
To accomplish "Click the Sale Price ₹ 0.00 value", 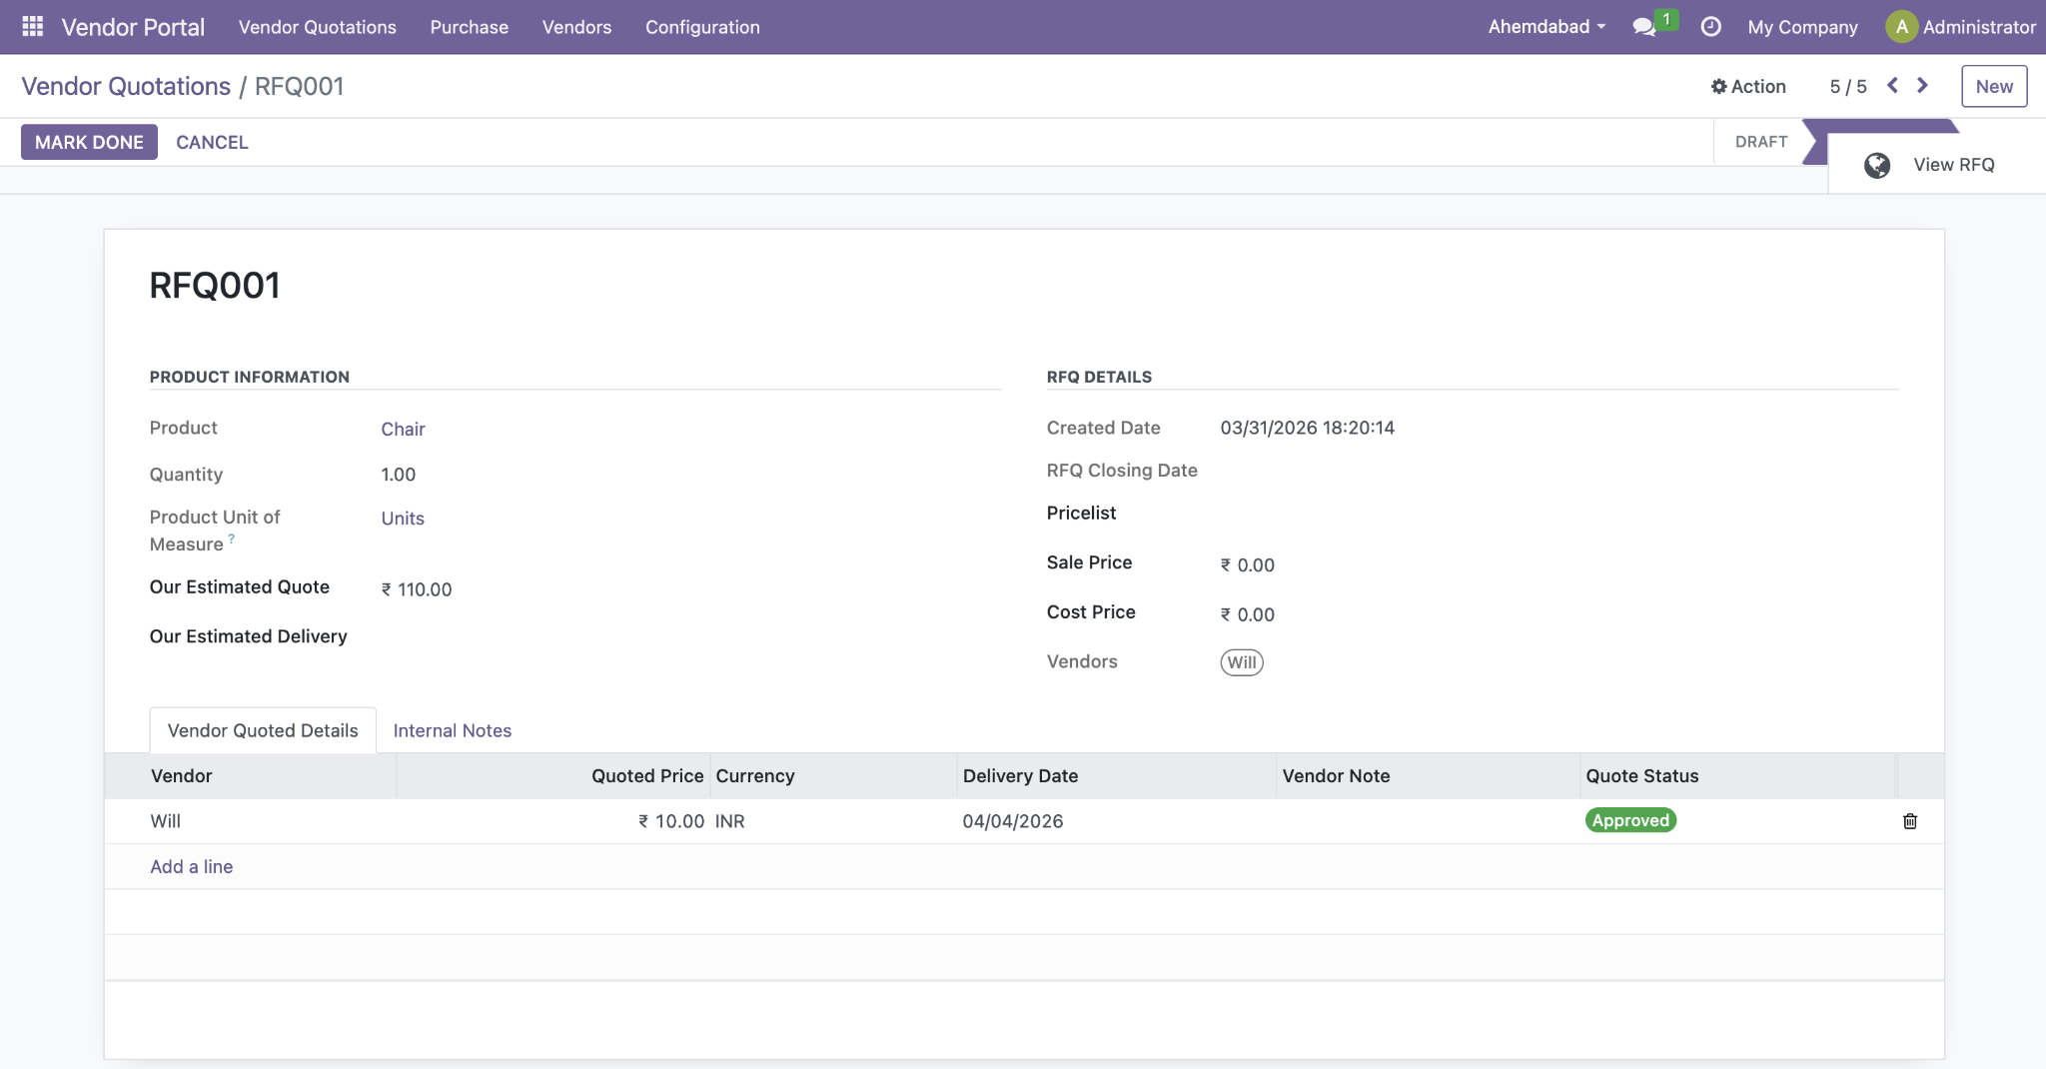I will coord(1247,565).
